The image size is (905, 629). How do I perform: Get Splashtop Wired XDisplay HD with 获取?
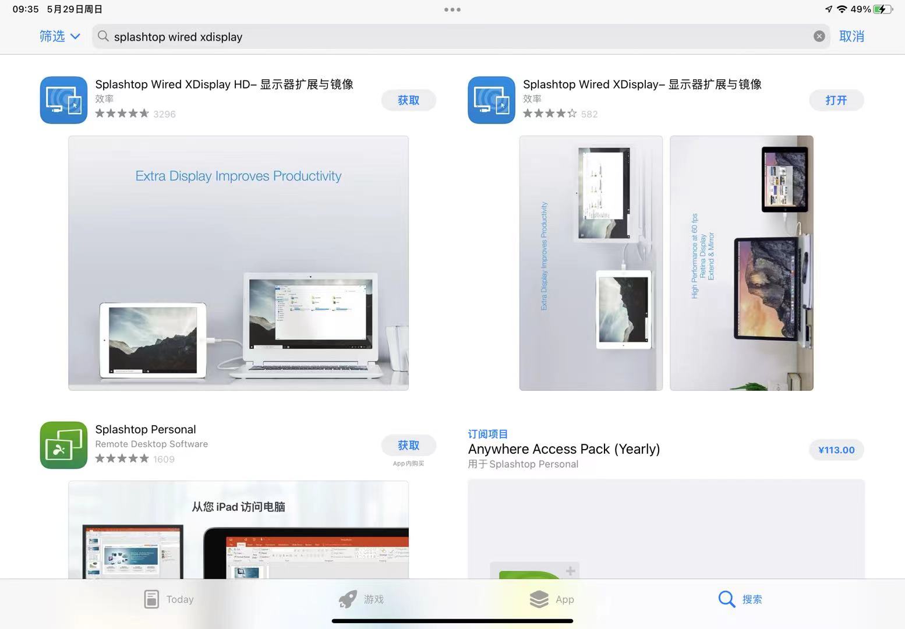(408, 100)
